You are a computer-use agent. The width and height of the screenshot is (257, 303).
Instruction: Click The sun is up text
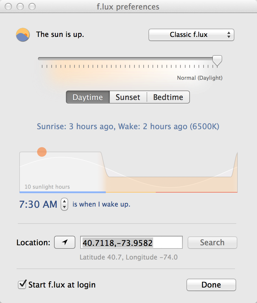pos(60,35)
